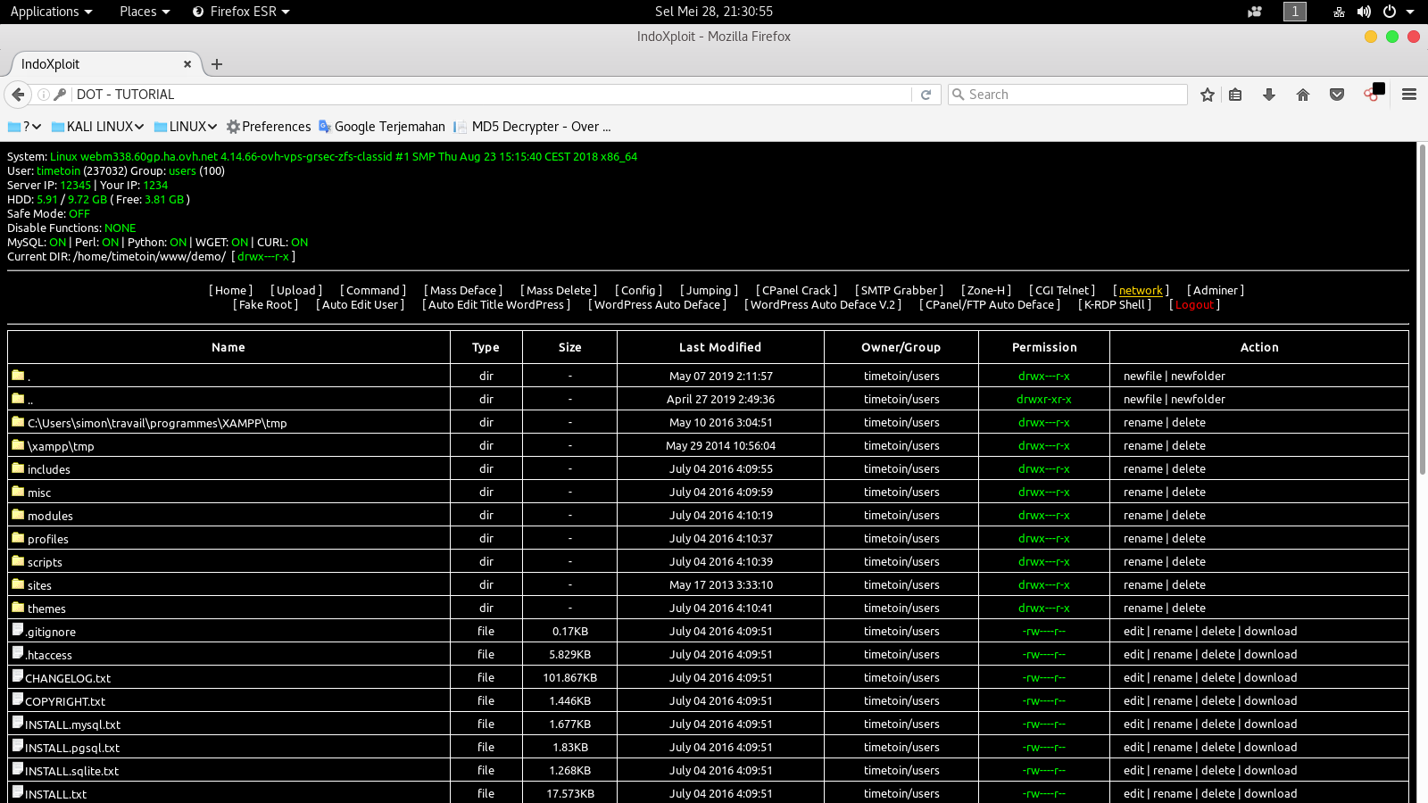Open the network tool link
Screen dimensions: 1428x803
tap(1141, 290)
